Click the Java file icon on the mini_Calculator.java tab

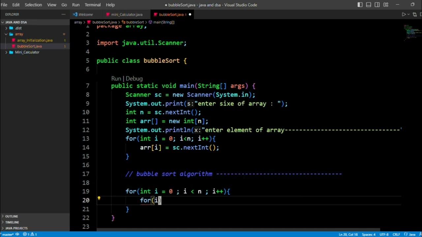[x=108, y=14]
